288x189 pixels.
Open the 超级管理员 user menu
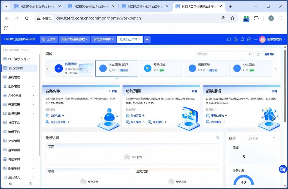[x=272, y=39]
